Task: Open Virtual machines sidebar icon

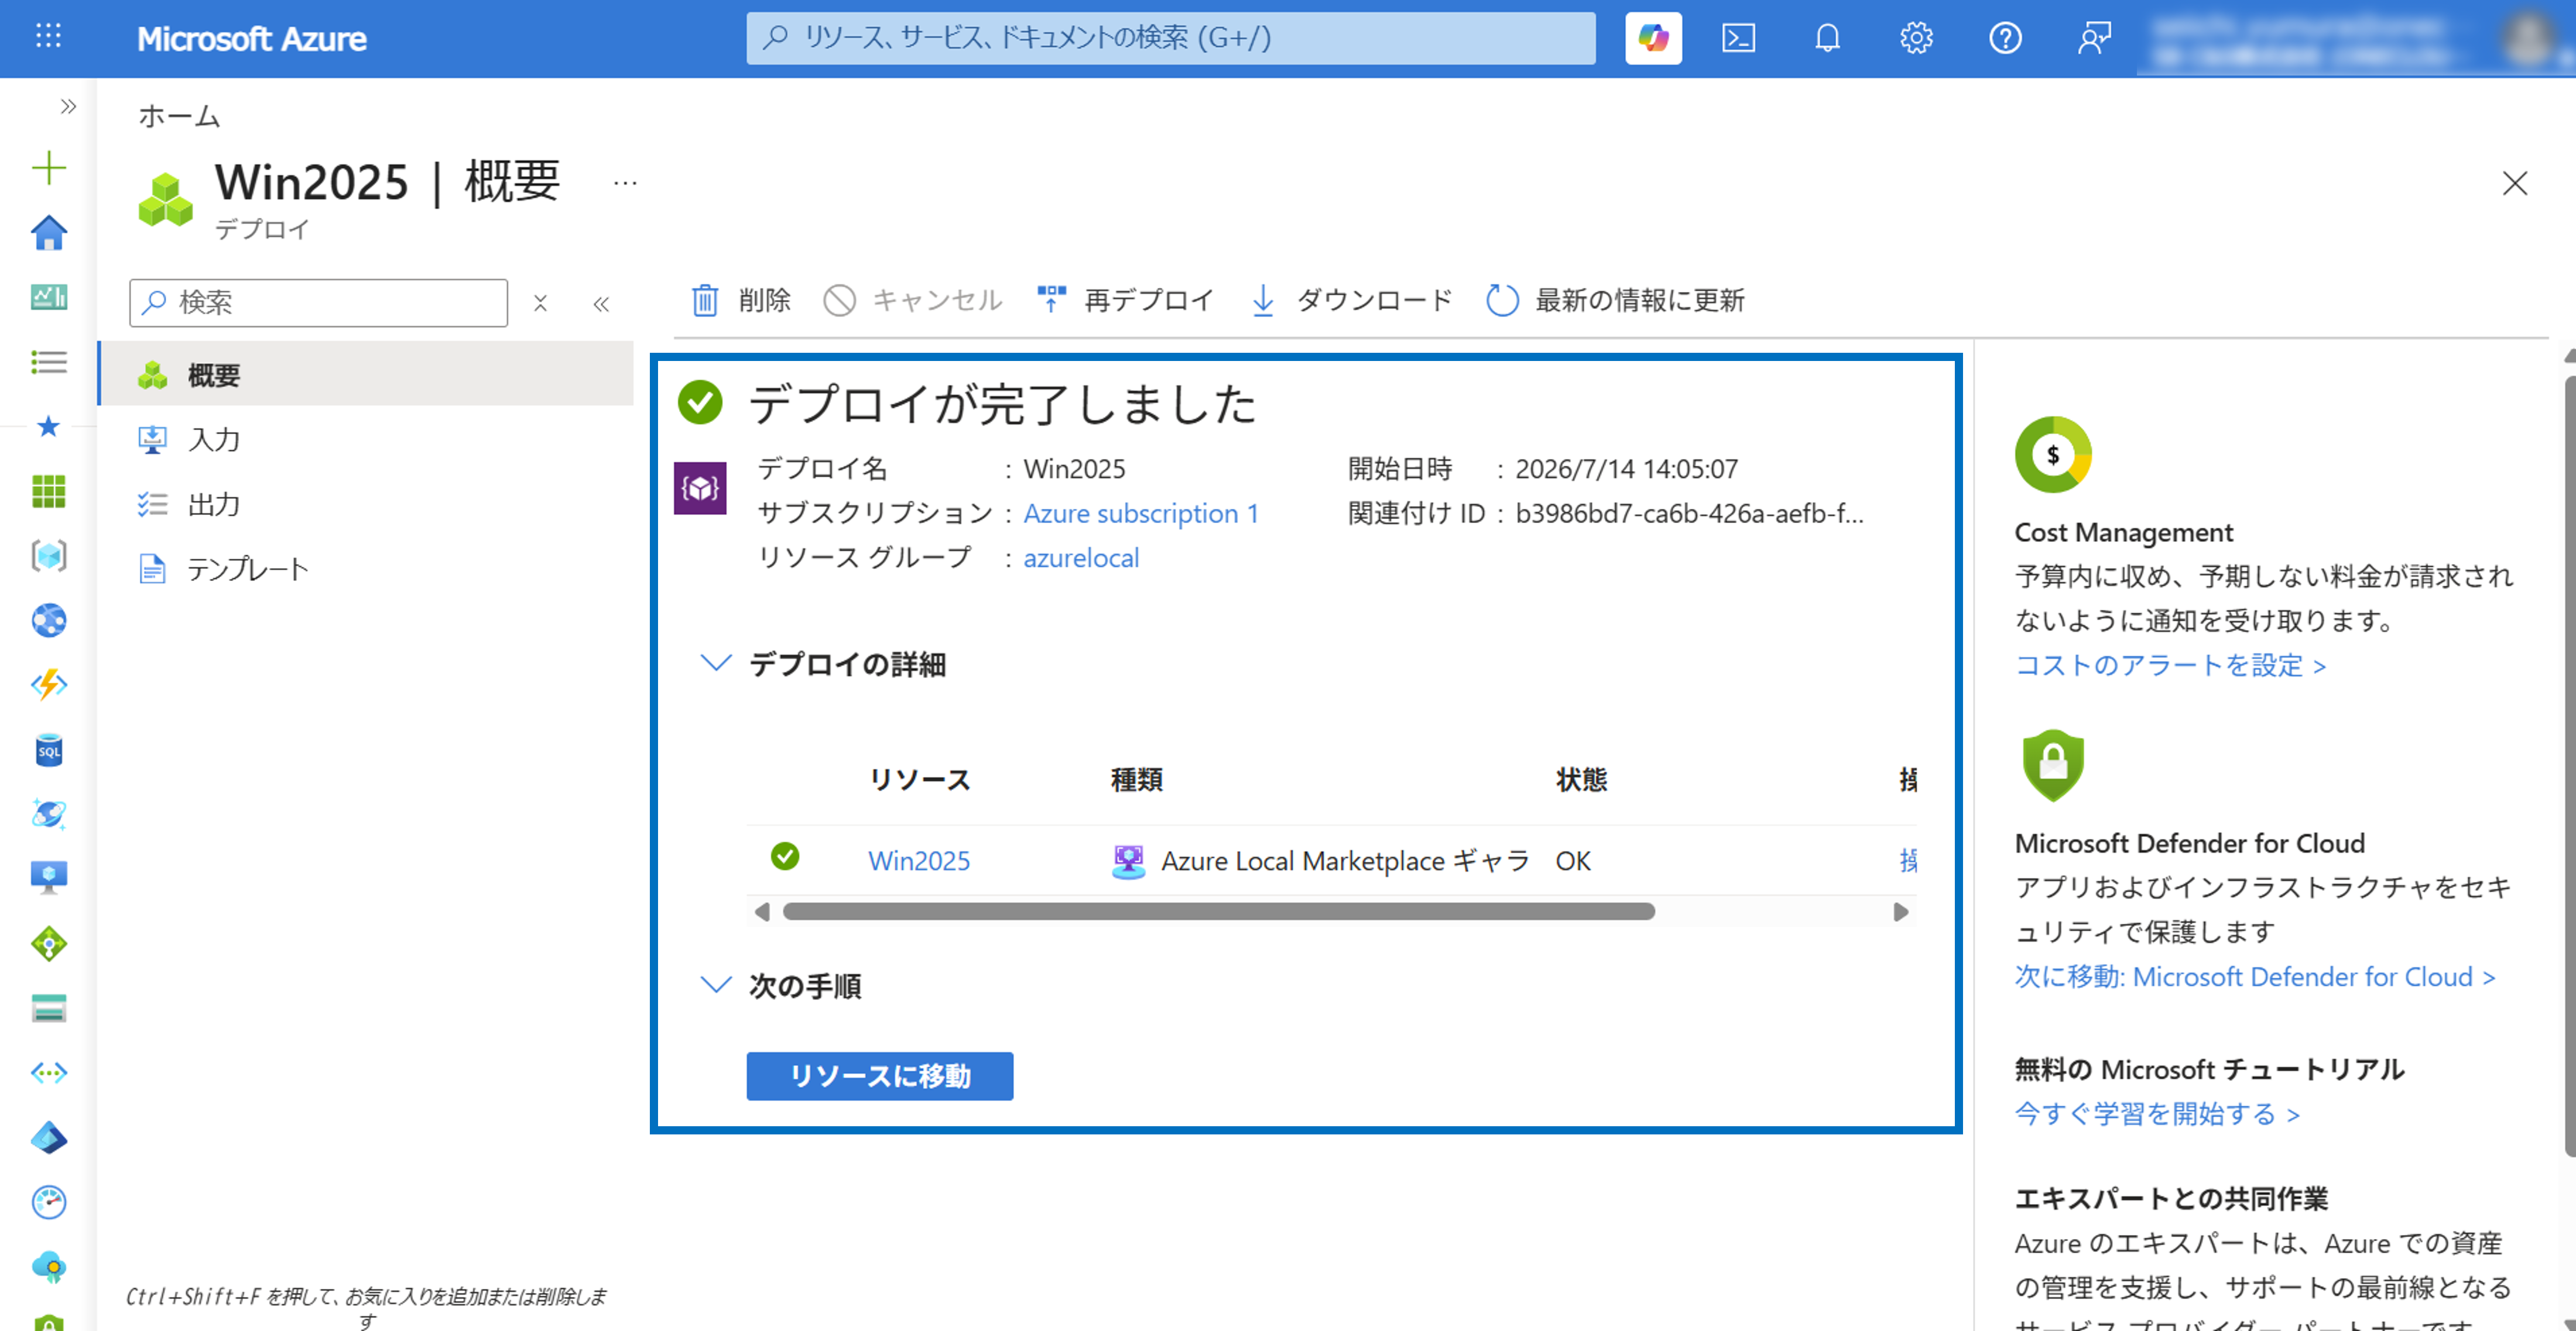Action: [x=48, y=878]
